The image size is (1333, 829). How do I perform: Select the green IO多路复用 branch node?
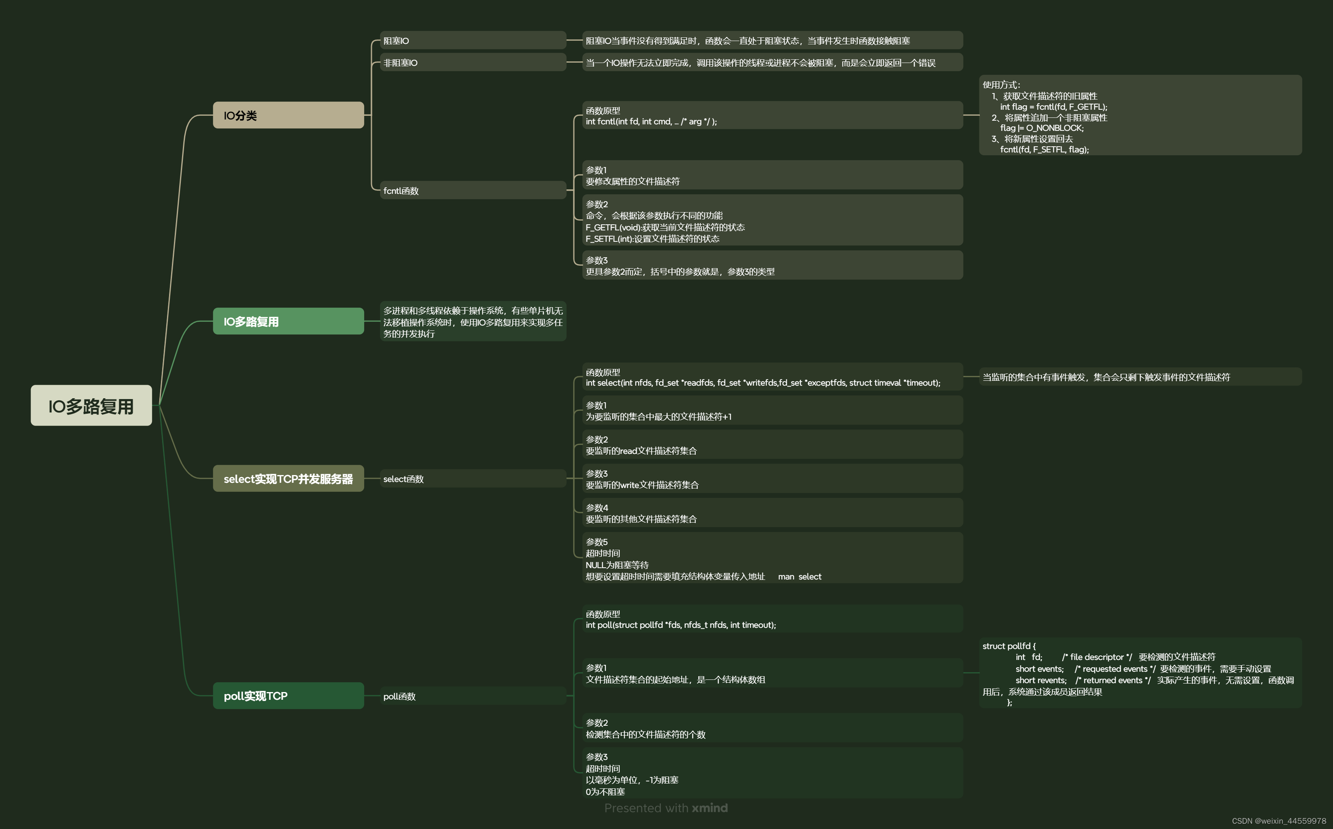[289, 321]
